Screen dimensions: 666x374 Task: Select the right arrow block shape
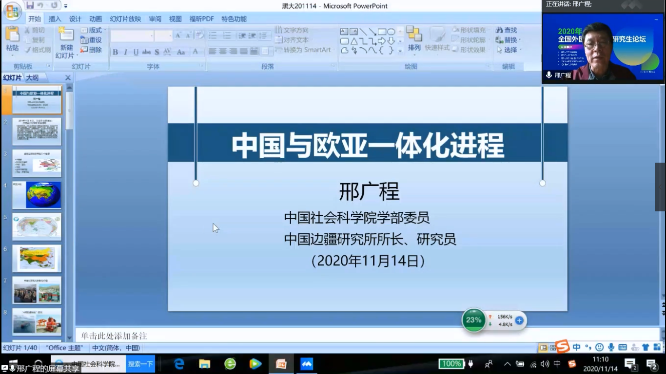(382, 41)
